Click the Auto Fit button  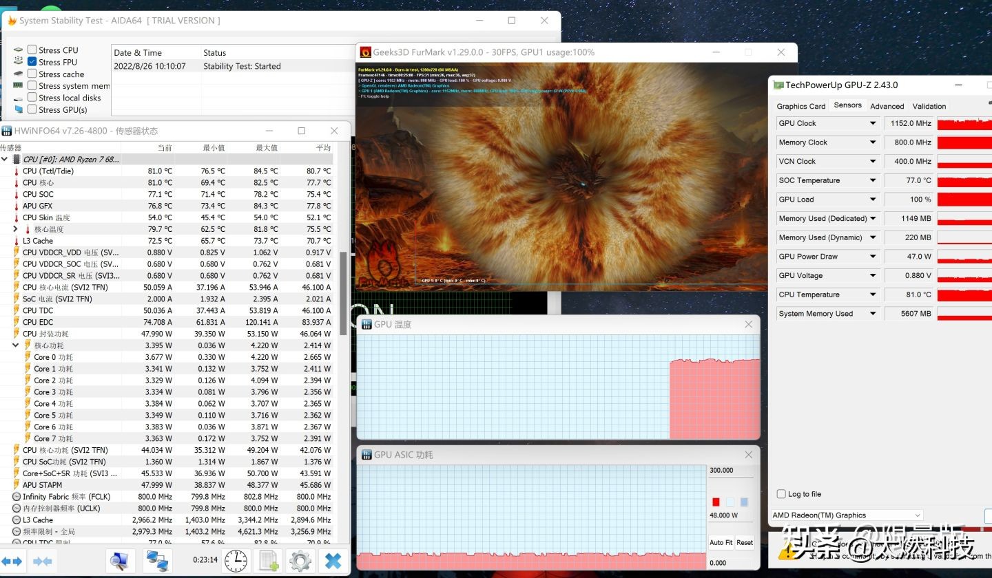[721, 542]
